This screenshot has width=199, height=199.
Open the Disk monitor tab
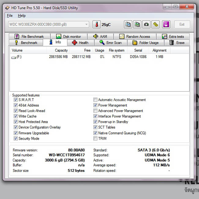point(69,36)
